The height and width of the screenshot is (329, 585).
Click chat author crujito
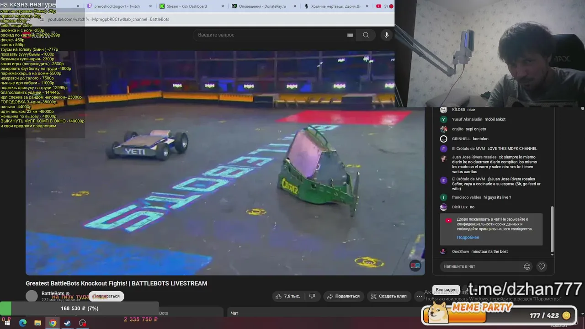coord(457,129)
